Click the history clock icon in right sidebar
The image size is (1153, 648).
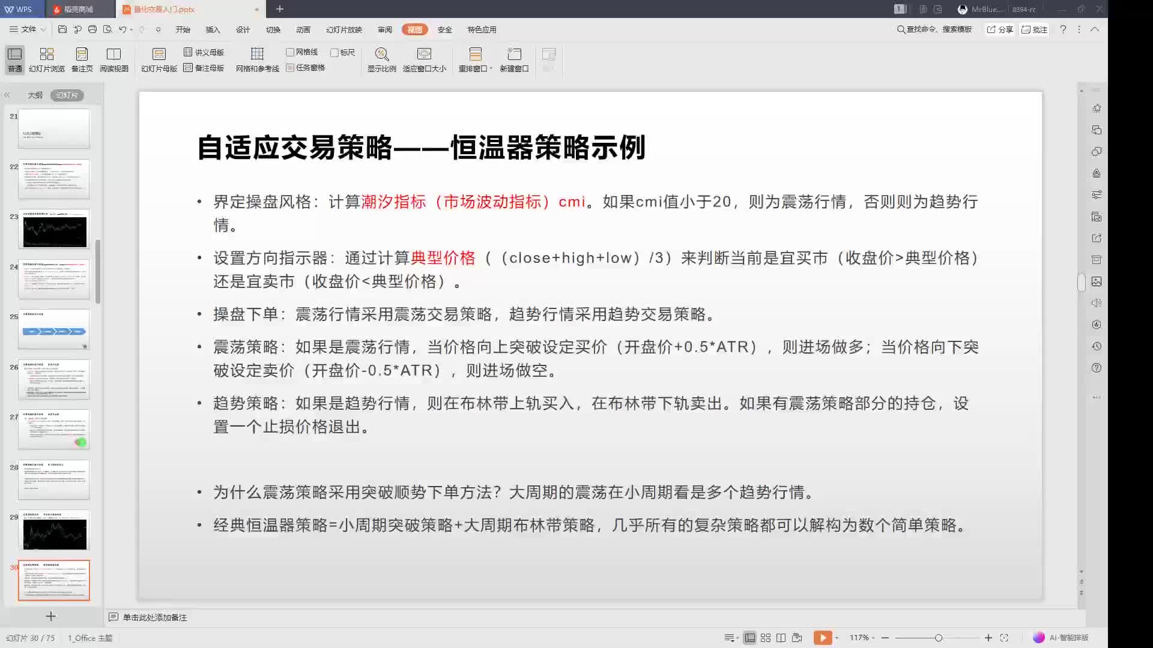coord(1097,346)
